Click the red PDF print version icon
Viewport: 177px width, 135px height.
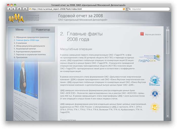point(142,34)
